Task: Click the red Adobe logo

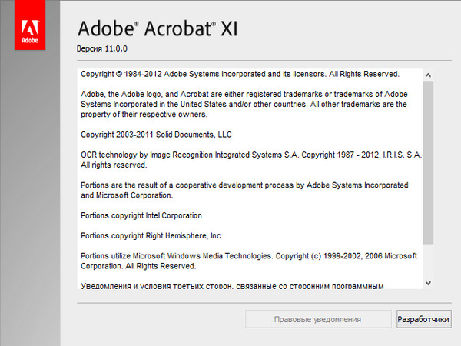Action: click(30, 25)
